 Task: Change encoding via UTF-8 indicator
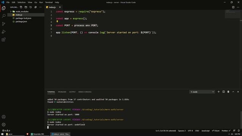coord(190,131)
